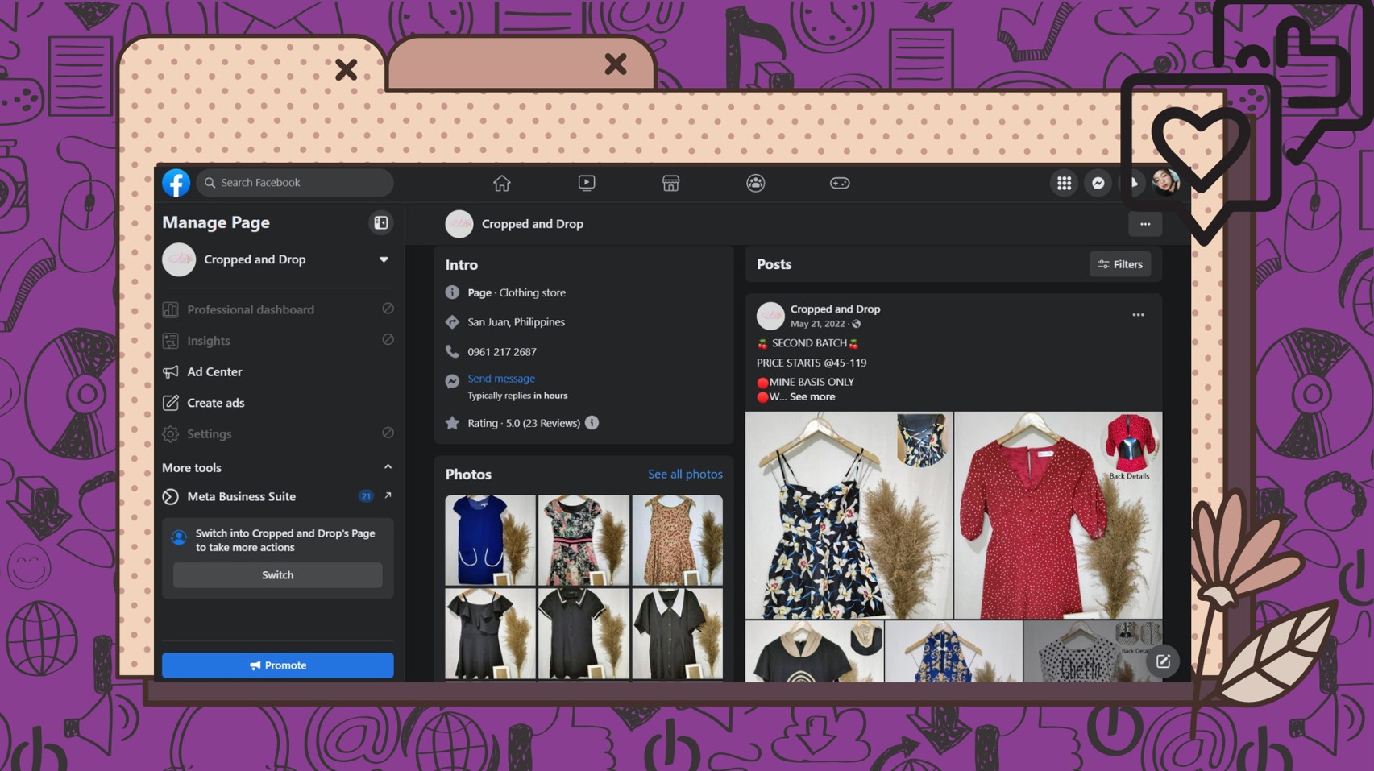Open the navy floral sundress post image
The height and width of the screenshot is (771, 1374).
pos(849,516)
